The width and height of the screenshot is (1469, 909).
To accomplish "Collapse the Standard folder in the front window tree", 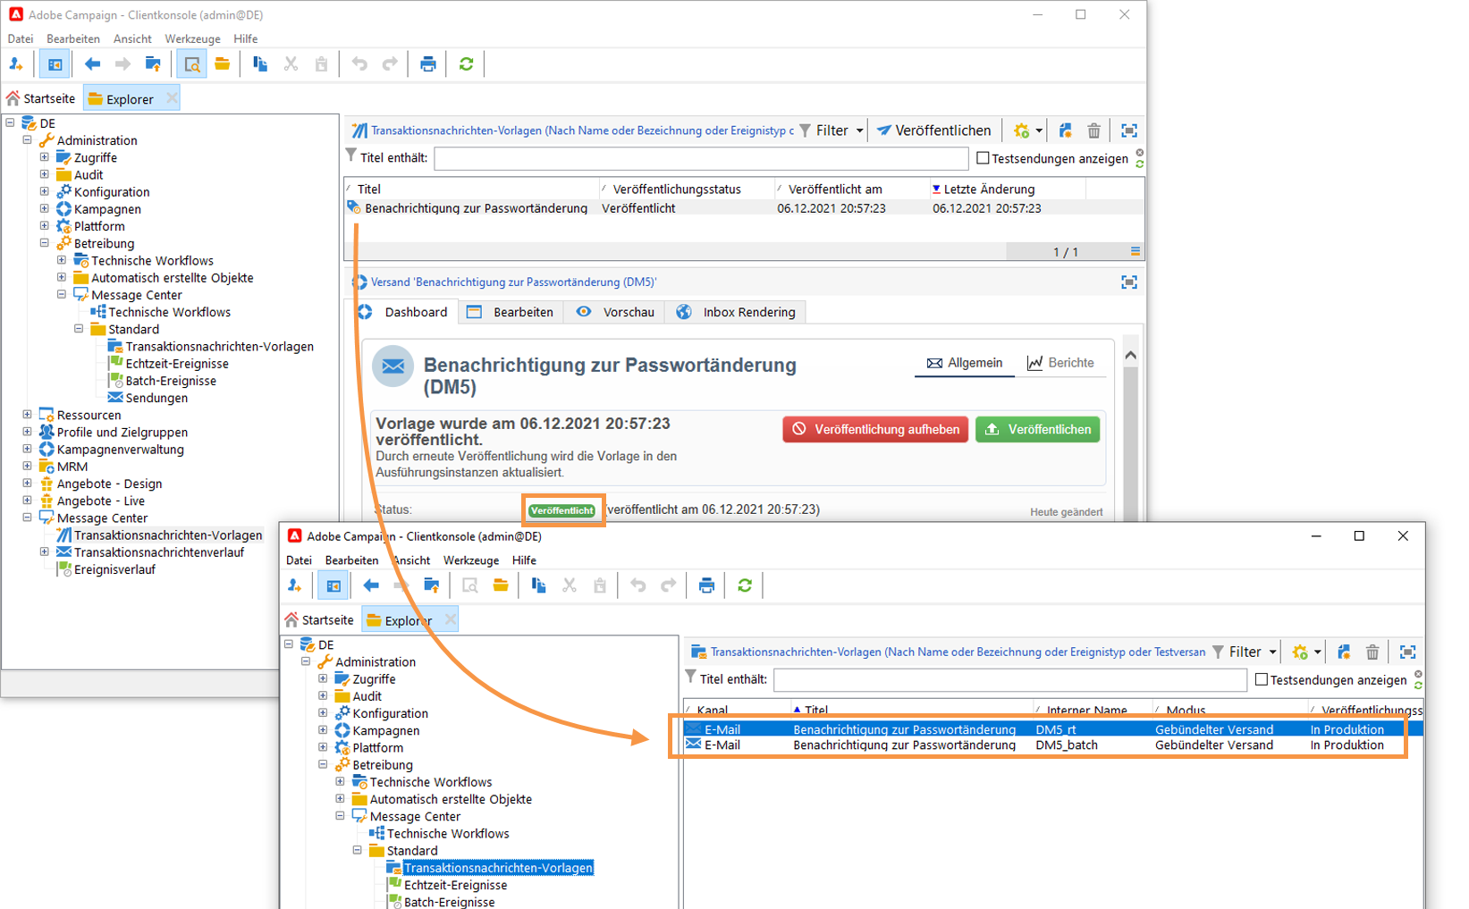I will (357, 850).
